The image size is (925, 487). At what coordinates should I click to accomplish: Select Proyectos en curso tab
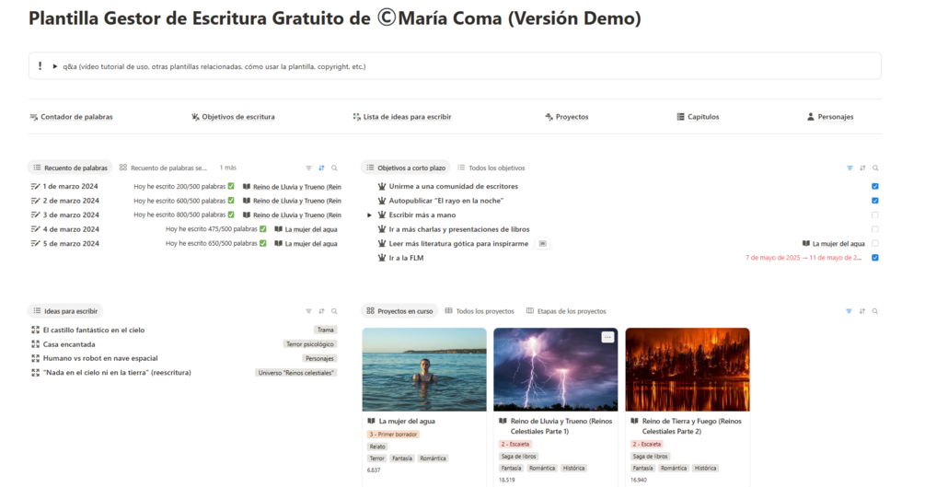(x=399, y=311)
